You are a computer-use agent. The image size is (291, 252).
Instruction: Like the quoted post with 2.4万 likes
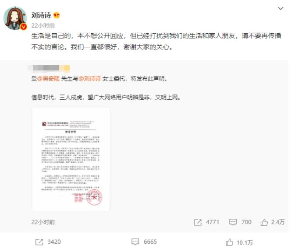[x=264, y=222]
